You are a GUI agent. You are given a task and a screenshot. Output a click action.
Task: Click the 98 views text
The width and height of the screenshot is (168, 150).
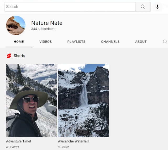(64, 147)
